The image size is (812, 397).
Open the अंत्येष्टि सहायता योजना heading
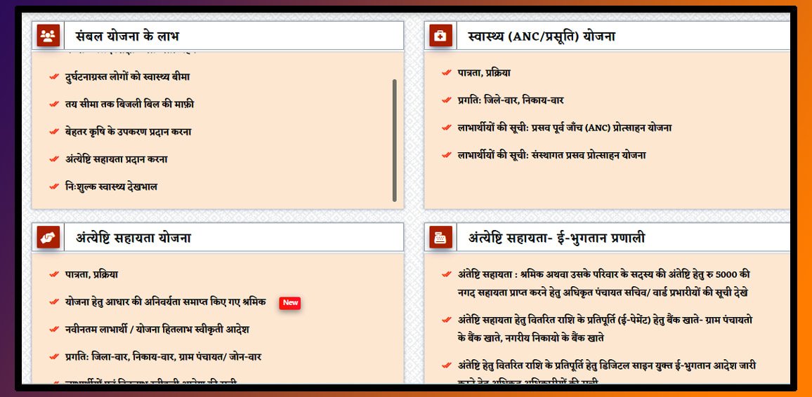tap(133, 238)
